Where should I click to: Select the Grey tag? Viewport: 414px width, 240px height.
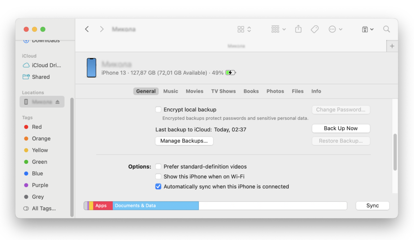(x=34, y=197)
